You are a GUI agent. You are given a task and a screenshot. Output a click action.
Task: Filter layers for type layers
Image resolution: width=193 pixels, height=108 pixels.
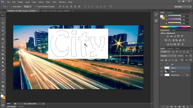click(180, 52)
